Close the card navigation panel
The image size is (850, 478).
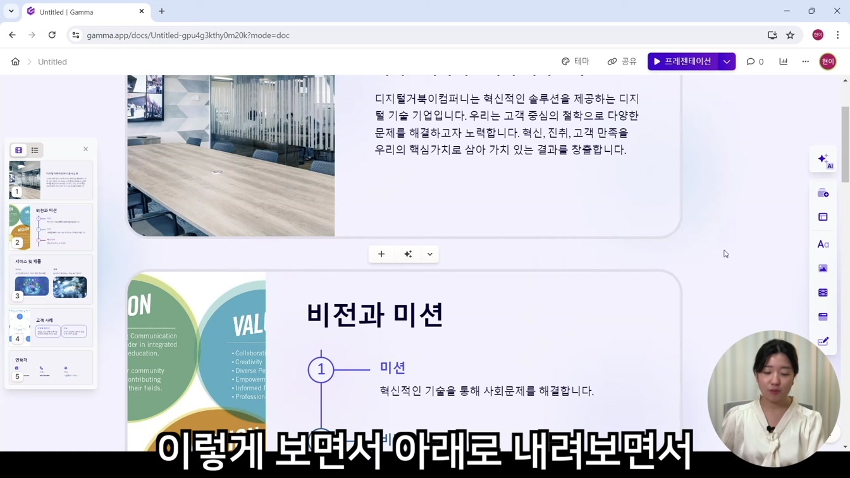click(85, 149)
